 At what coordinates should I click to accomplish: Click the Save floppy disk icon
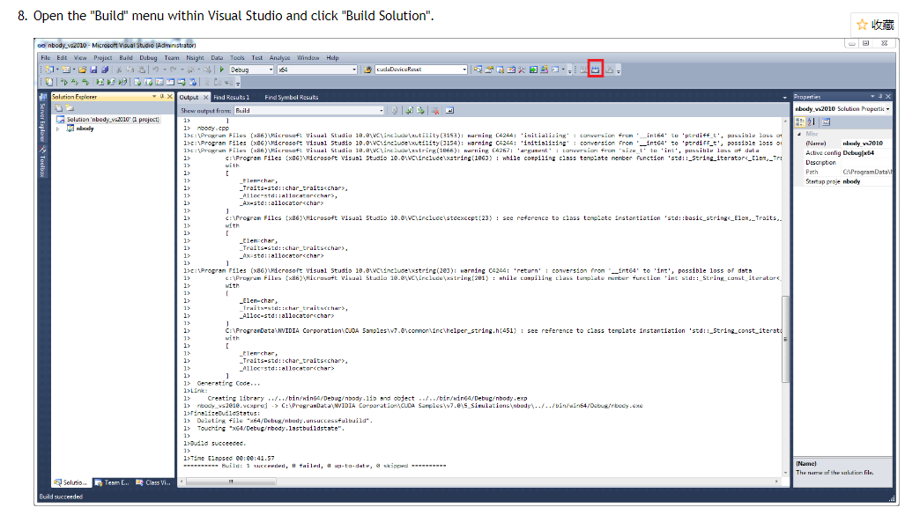click(x=93, y=70)
